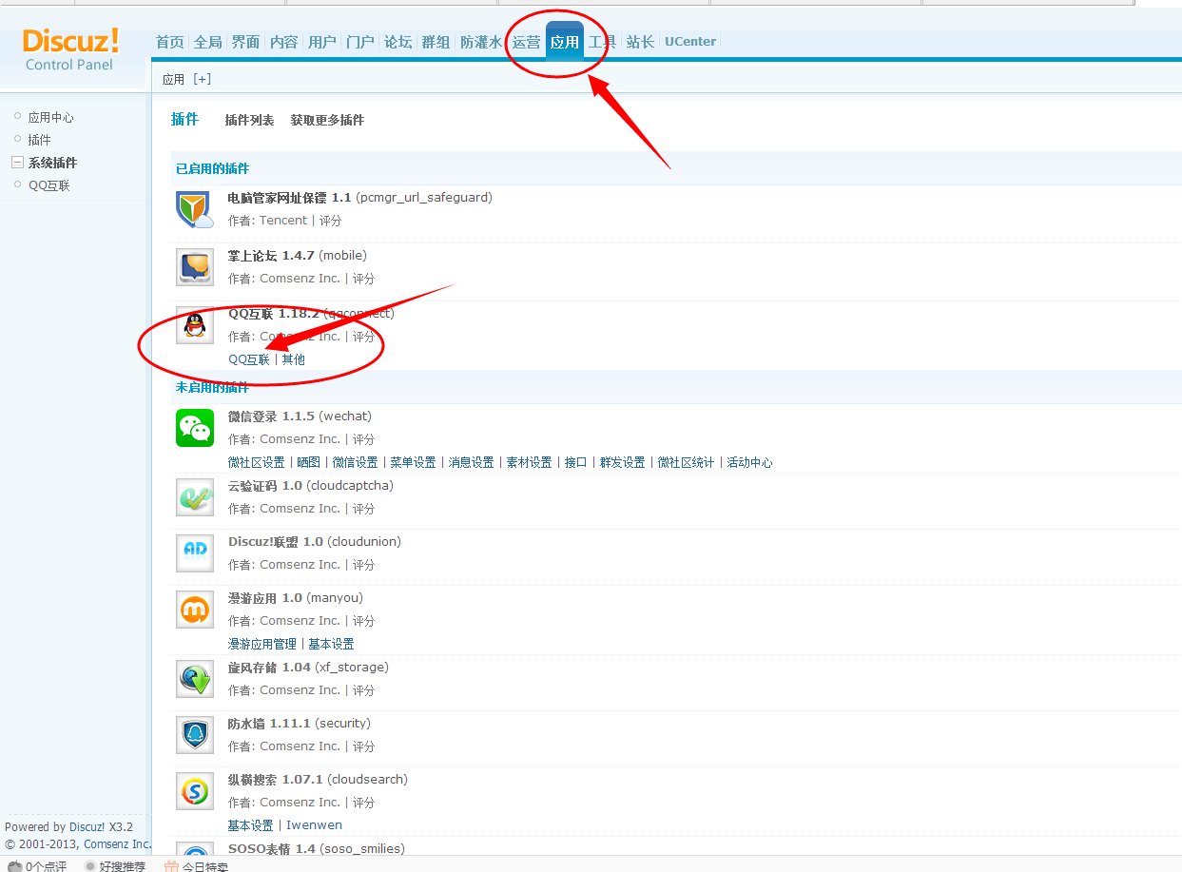Open 基本设置 under 漫游应用

coord(331,644)
